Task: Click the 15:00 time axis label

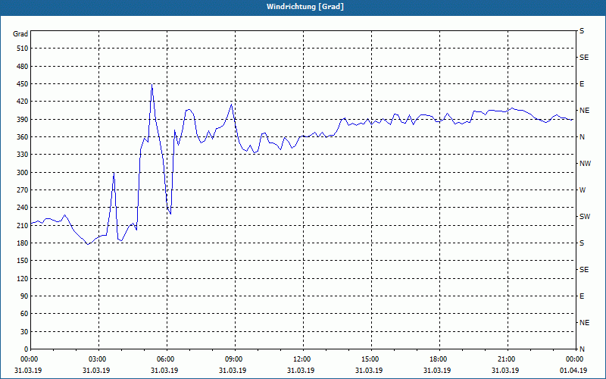Action: click(370, 359)
